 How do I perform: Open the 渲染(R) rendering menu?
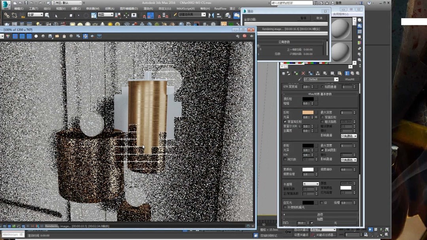click(148, 8)
